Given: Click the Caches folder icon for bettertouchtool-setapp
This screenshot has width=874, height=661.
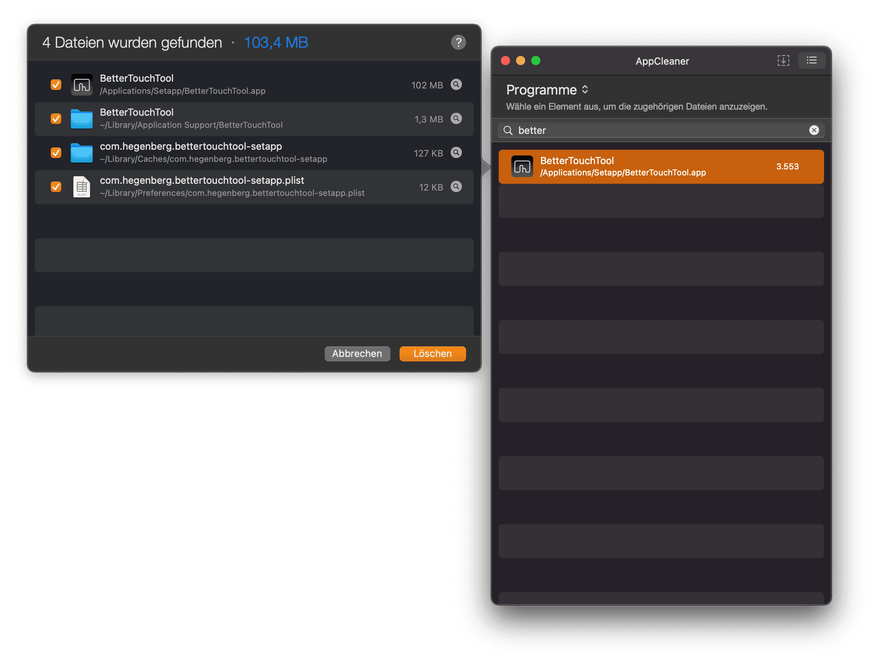Looking at the screenshot, I should [x=82, y=153].
